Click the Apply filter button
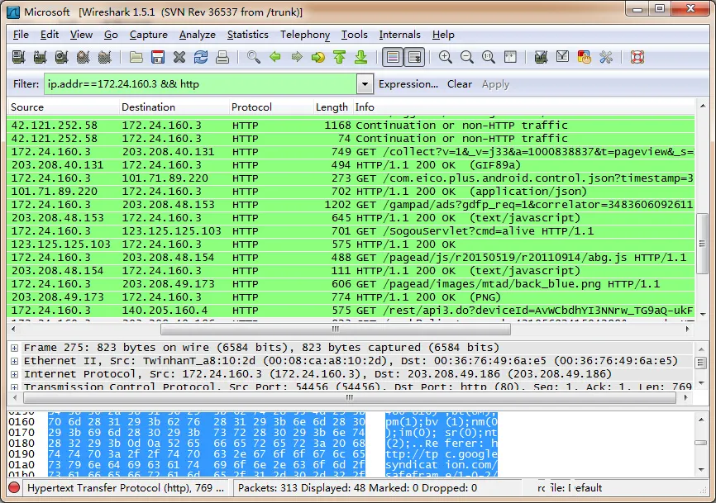716x503 pixels. pyautogui.click(x=495, y=84)
